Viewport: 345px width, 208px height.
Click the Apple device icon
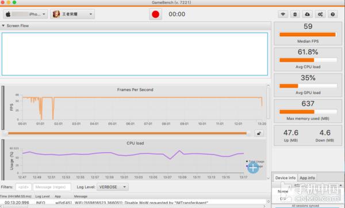(8, 14)
